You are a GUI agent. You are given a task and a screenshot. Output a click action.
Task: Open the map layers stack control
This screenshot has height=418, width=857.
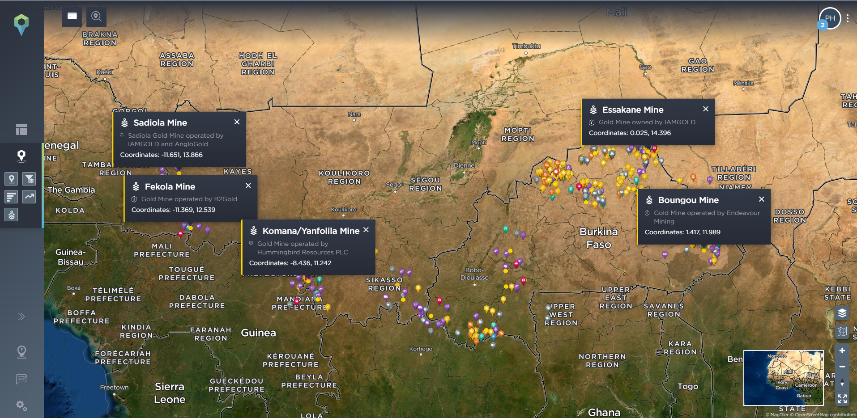(x=842, y=313)
